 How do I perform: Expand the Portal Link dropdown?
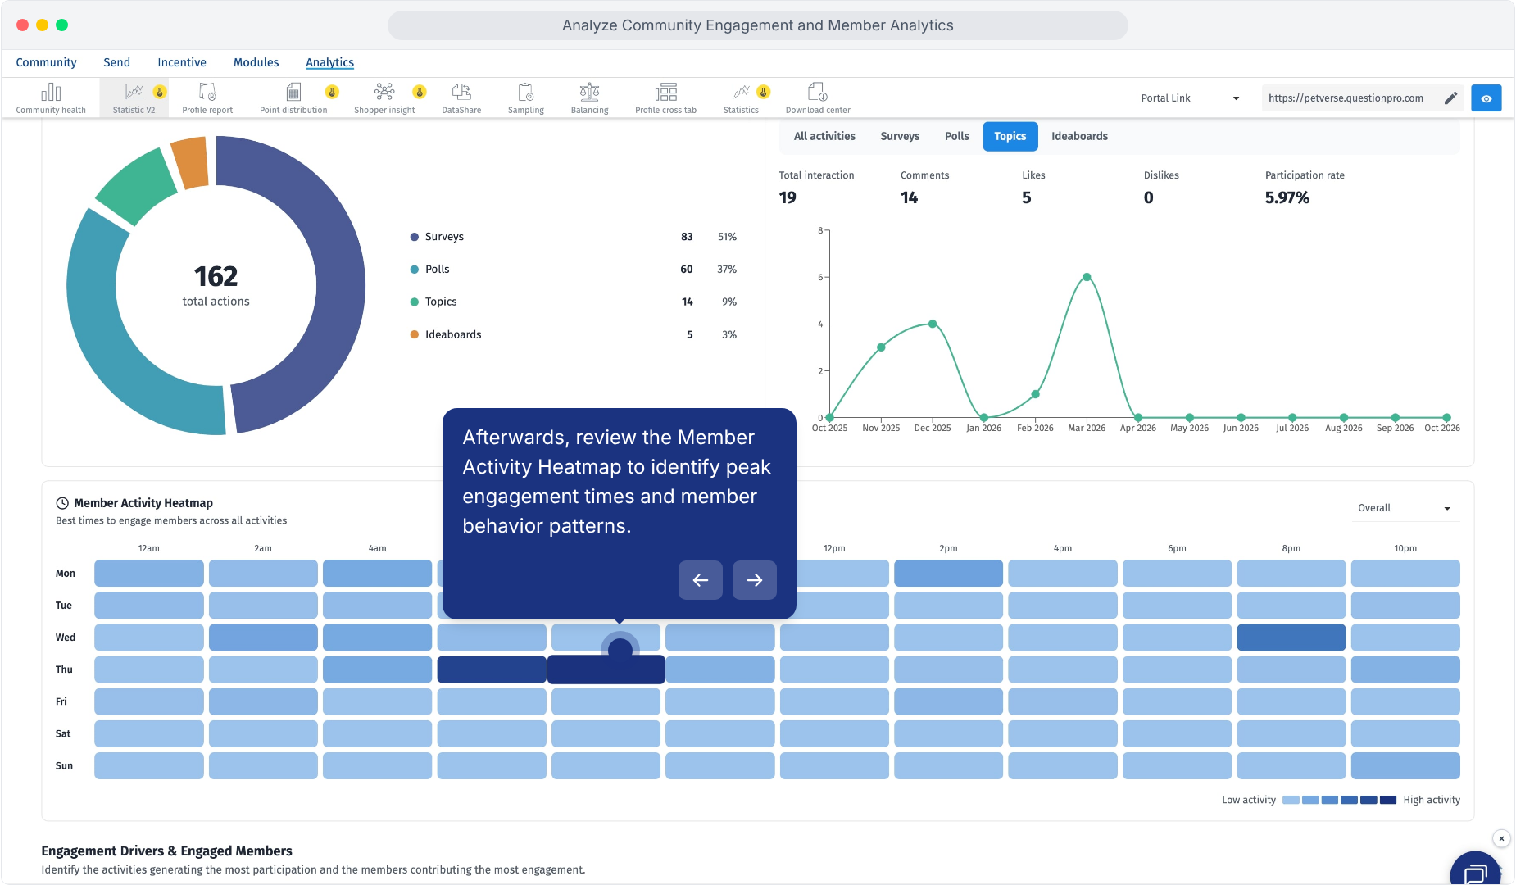point(1191,98)
